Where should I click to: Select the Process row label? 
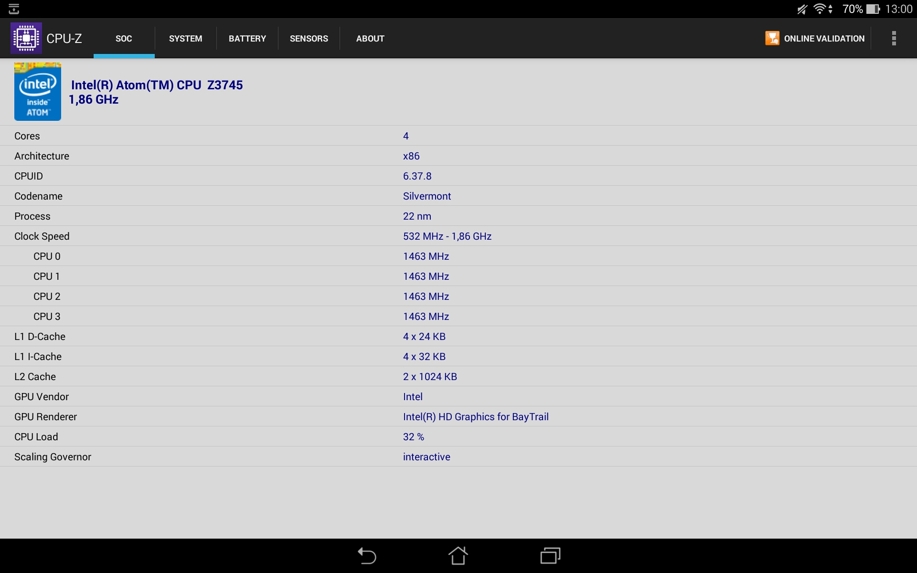(32, 216)
